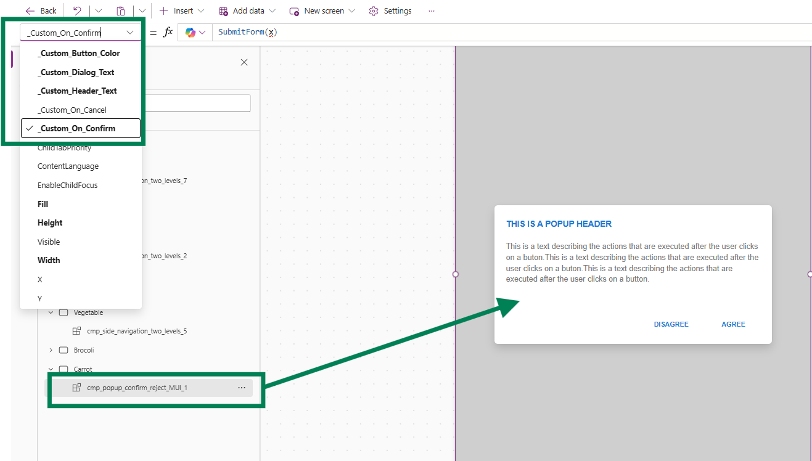Click into the SubmitForm formula bar
The height and width of the screenshot is (461, 812).
click(493, 33)
